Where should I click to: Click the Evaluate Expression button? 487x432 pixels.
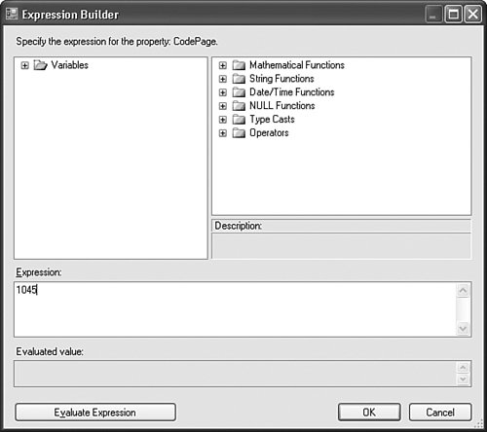(95, 413)
